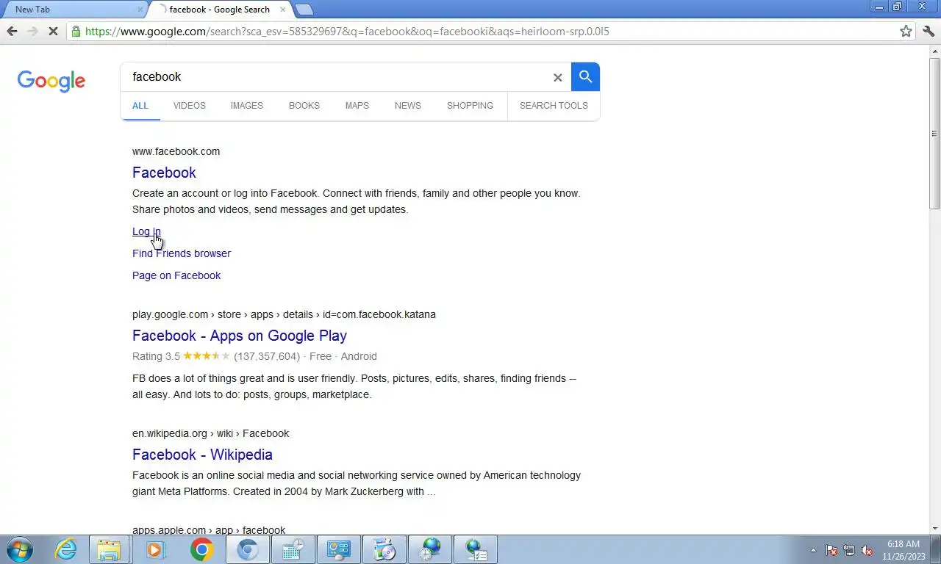Select the ALL results tab

(x=140, y=106)
